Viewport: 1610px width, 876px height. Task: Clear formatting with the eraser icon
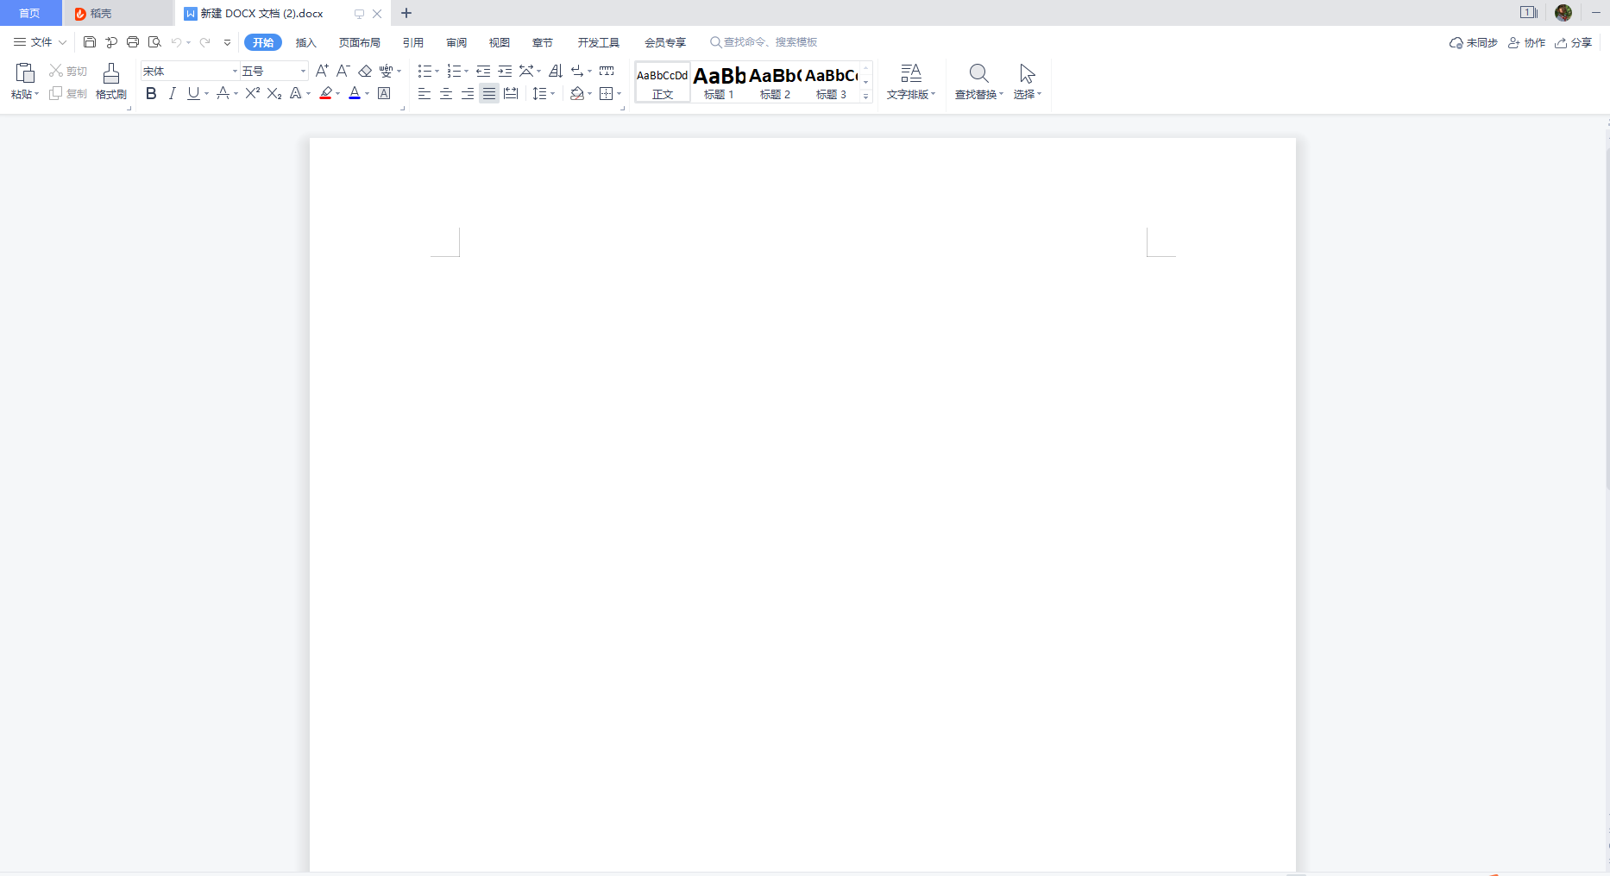click(365, 71)
